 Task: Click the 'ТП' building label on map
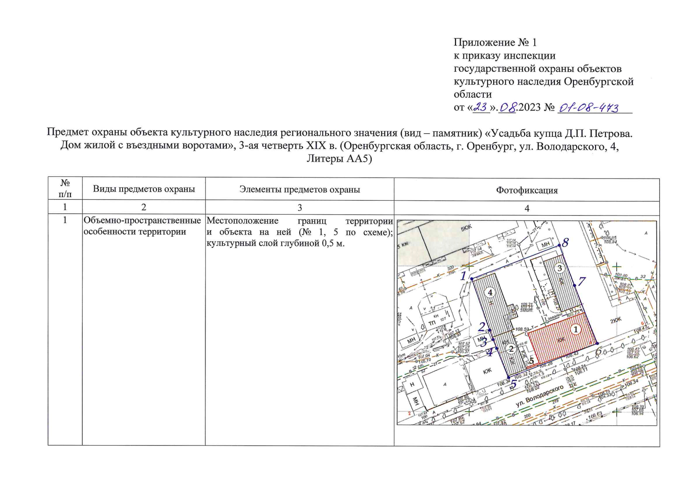tap(432, 323)
